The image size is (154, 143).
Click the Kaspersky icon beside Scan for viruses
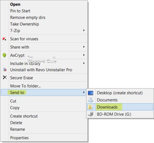click(4, 39)
